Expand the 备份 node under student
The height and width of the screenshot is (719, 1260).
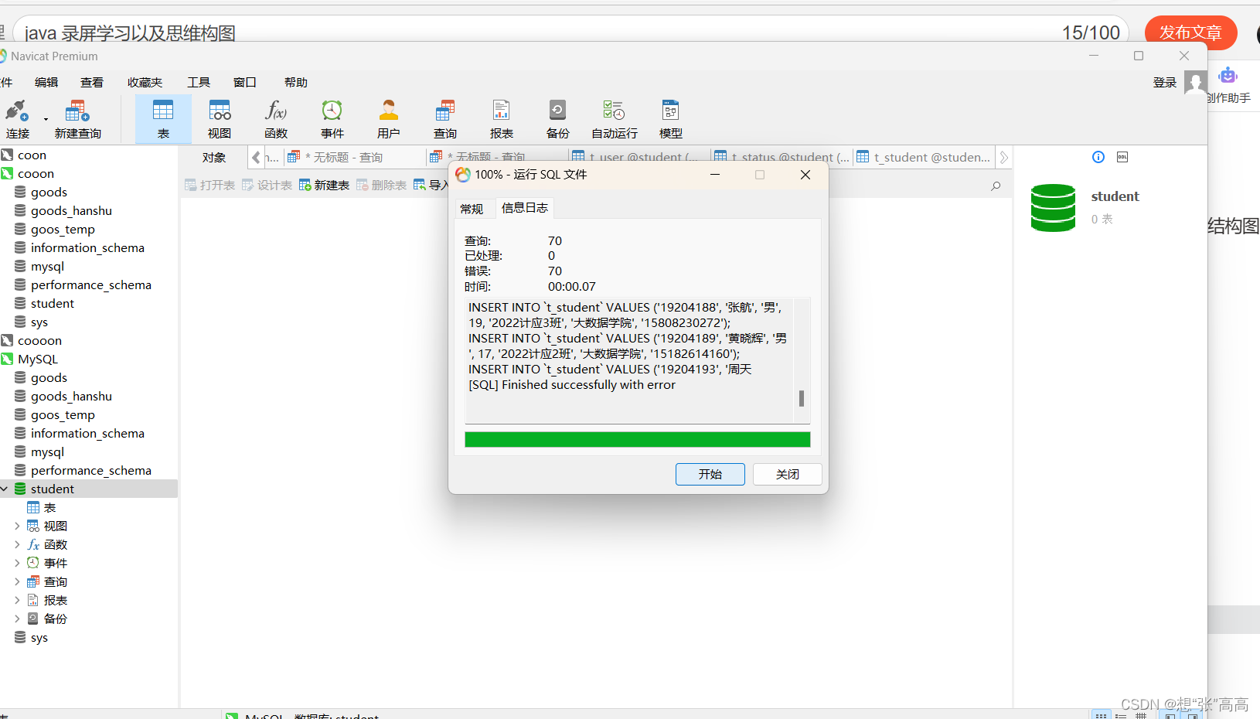pos(17,618)
